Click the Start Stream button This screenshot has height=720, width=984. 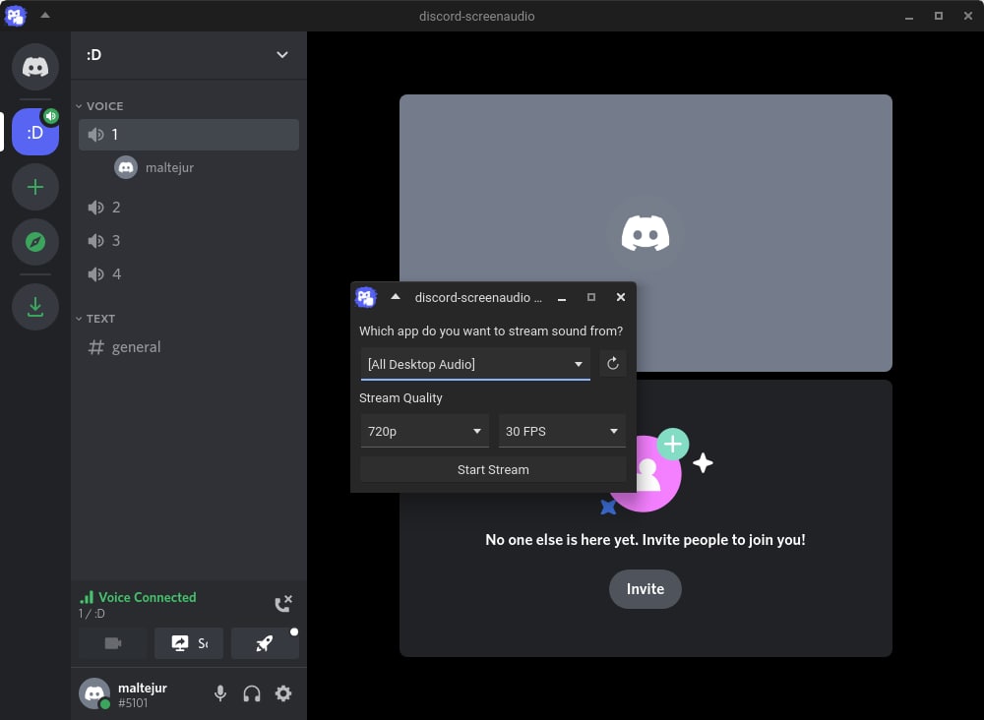[493, 470]
